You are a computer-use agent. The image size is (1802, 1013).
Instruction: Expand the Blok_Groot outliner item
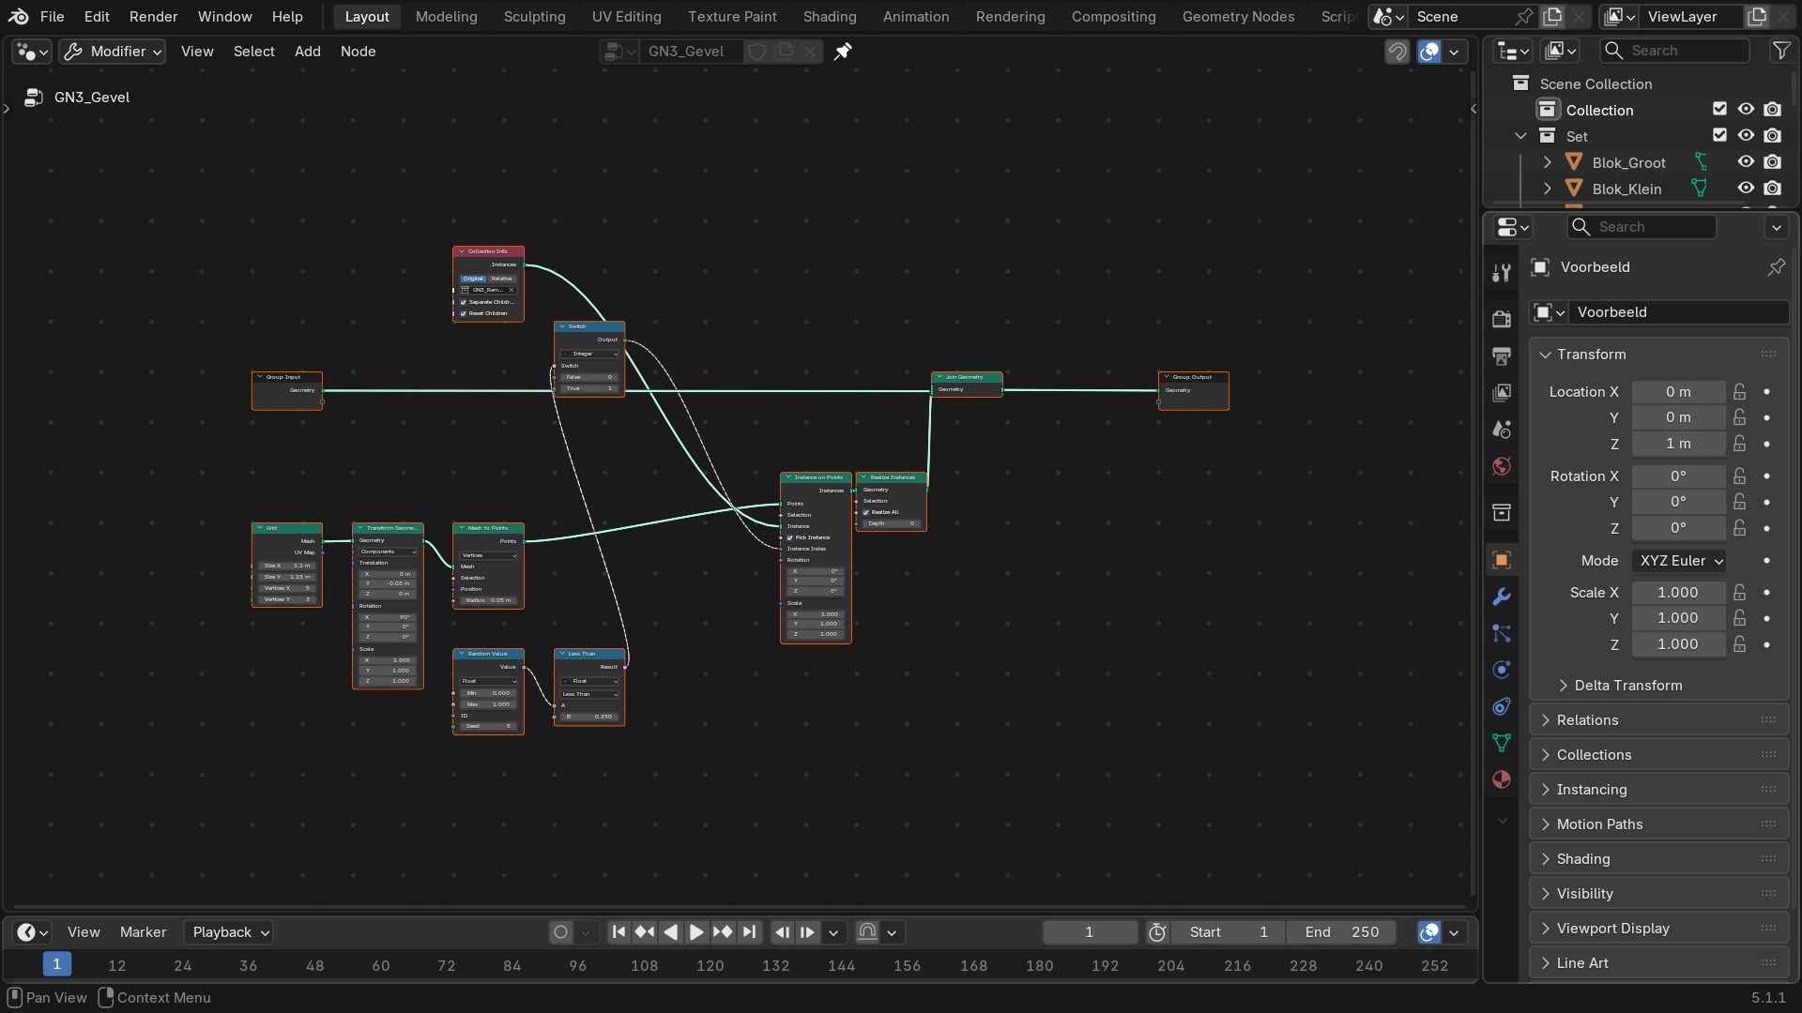[1548, 162]
